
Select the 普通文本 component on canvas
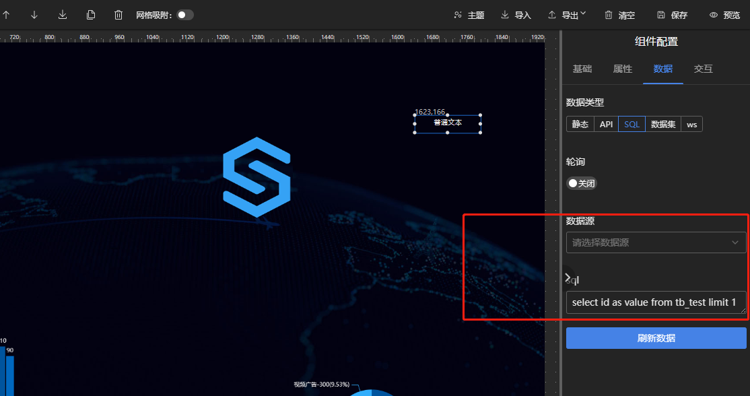pos(447,124)
